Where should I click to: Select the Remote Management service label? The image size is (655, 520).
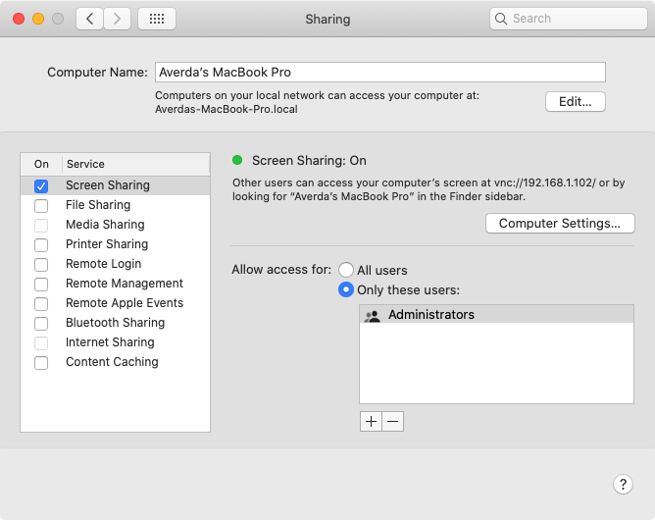(x=125, y=284)
